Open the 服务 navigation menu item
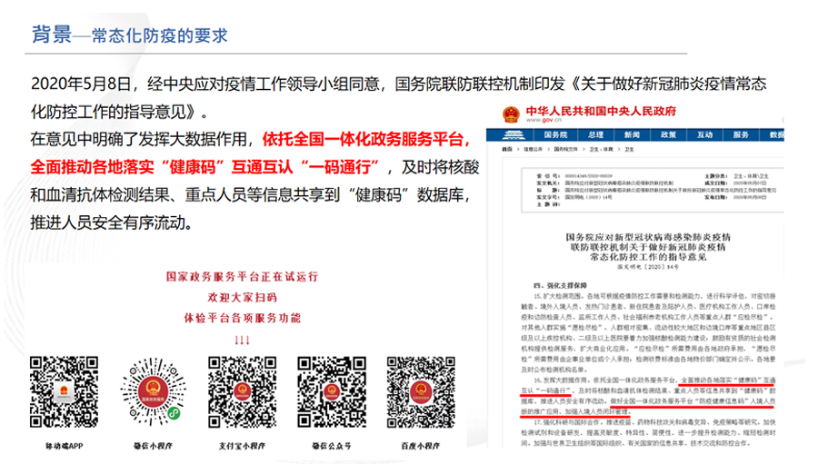Image resolution: width=818 pixels, height=464 pixels. (x=741, y=135)
